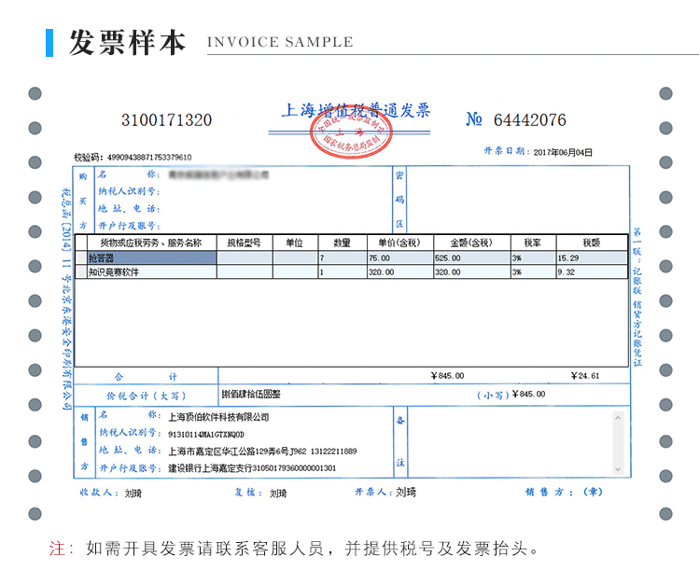Screen dimensions: 700x570
Task: Select the 知识竞赛软件 item cell
Action: (151, 272)
